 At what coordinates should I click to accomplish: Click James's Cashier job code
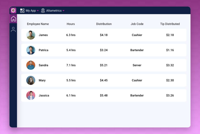[137, 35]
